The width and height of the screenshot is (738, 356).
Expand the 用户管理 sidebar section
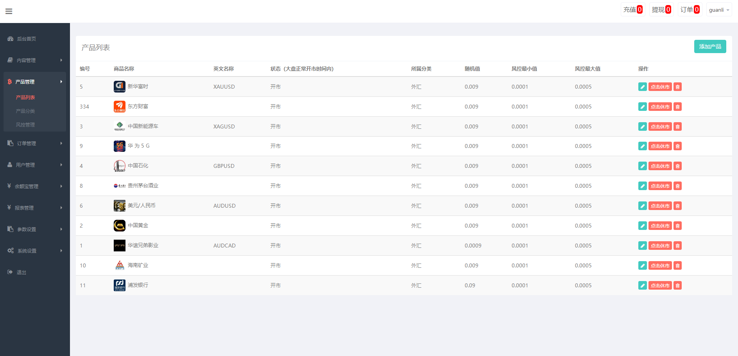(x=35, y=165)
